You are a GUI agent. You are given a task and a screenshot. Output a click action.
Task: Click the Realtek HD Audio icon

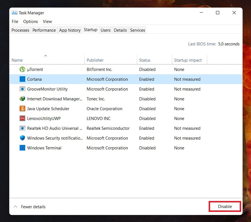pos(22,128)
